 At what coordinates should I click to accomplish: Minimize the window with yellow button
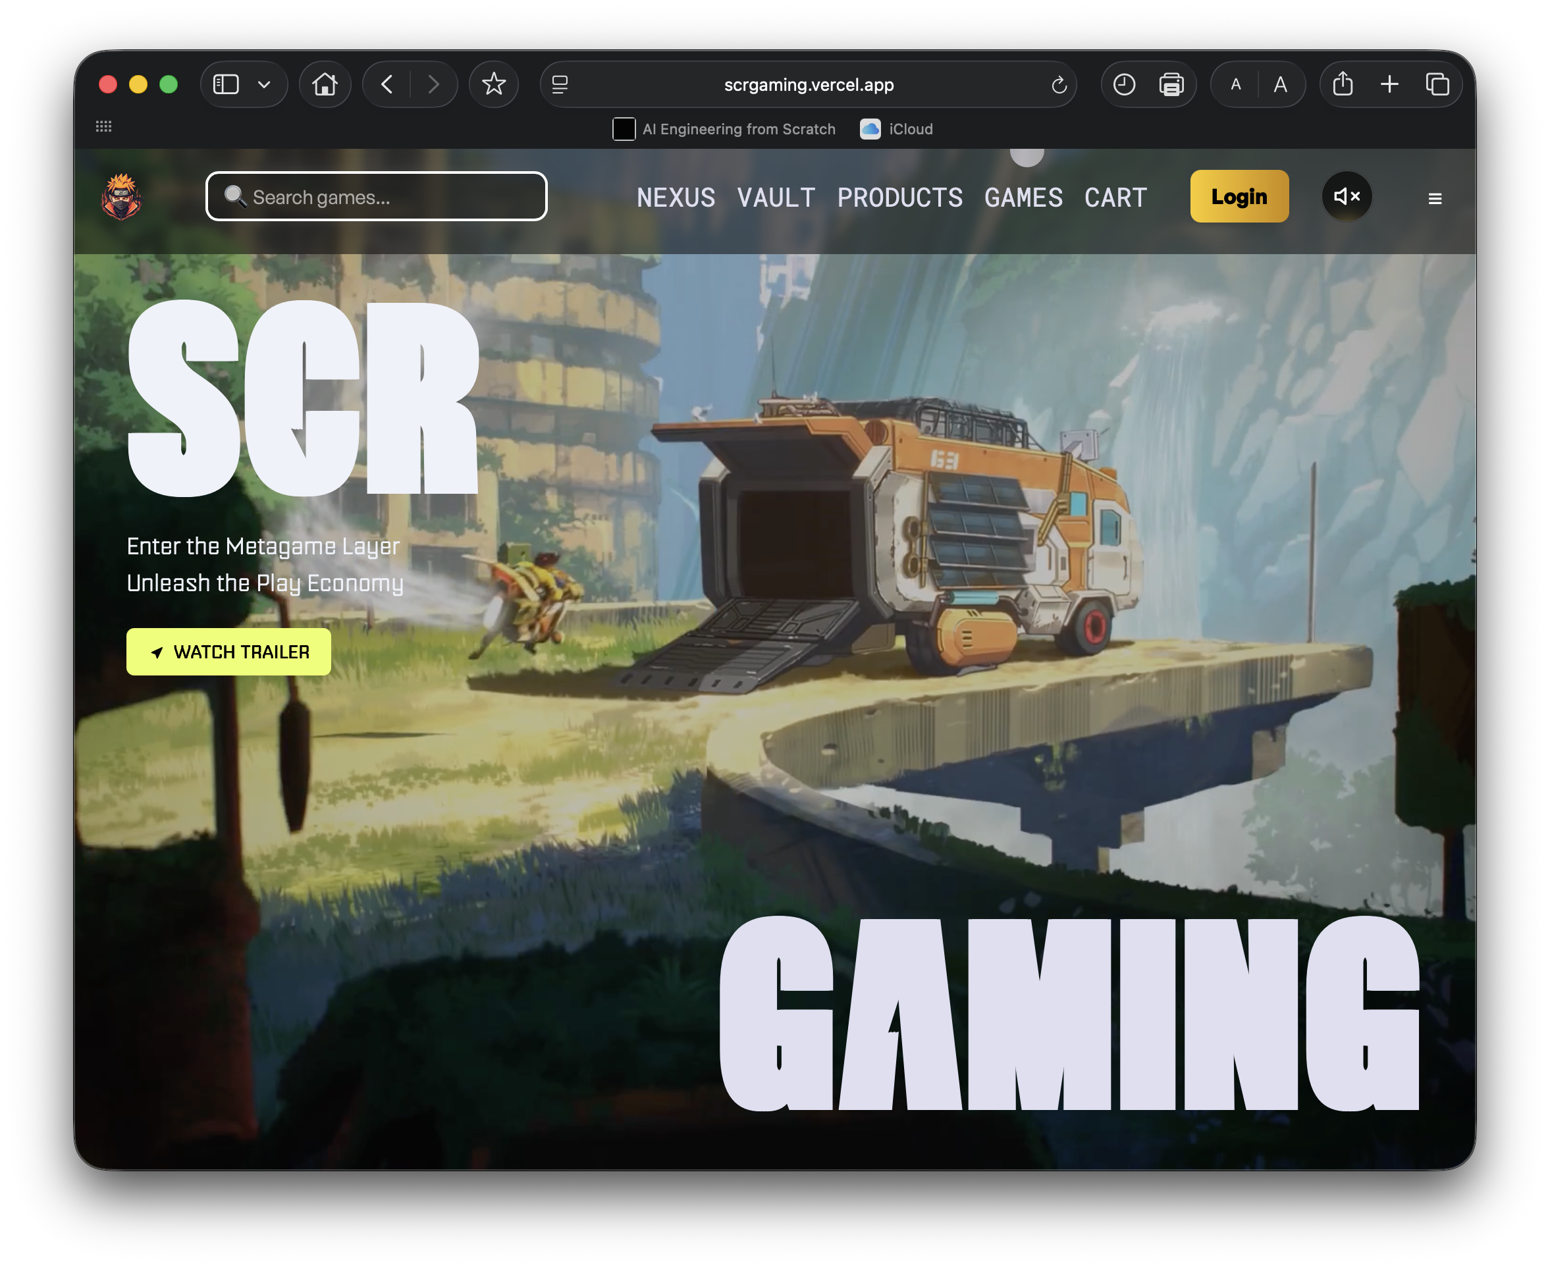point(138,85)
